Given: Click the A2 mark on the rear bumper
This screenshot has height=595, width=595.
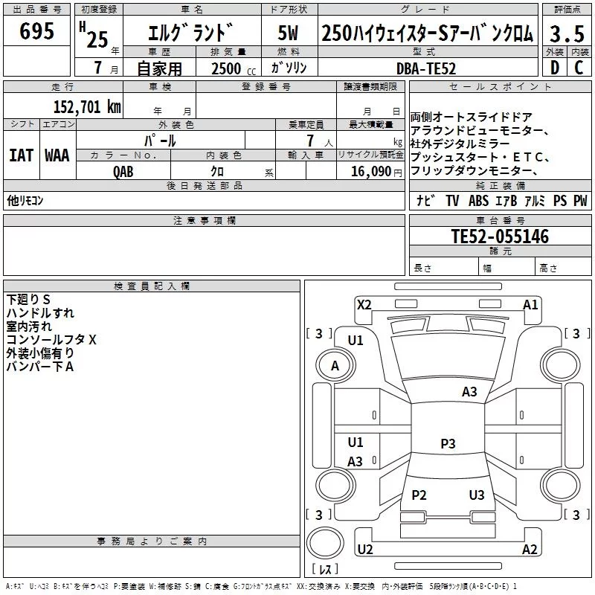Looking at the screenshot, I should coord(530,549).
